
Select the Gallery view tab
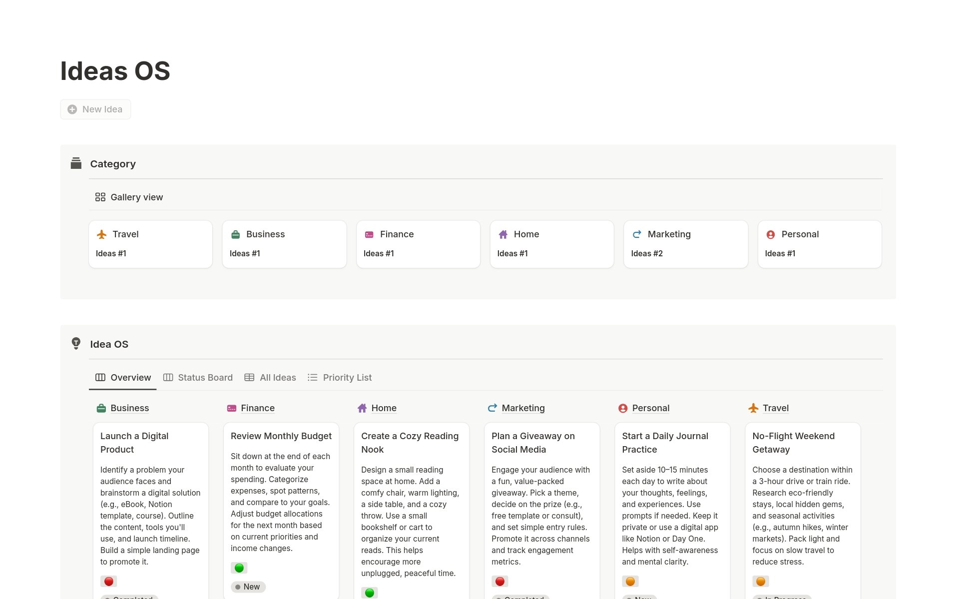click(x=129, y=197)
